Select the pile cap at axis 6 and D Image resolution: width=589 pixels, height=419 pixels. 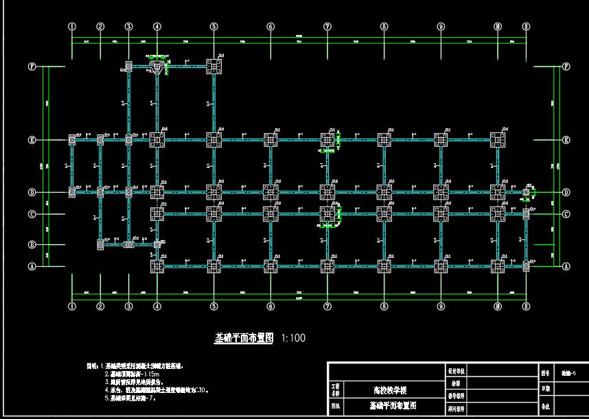[270, 193]
